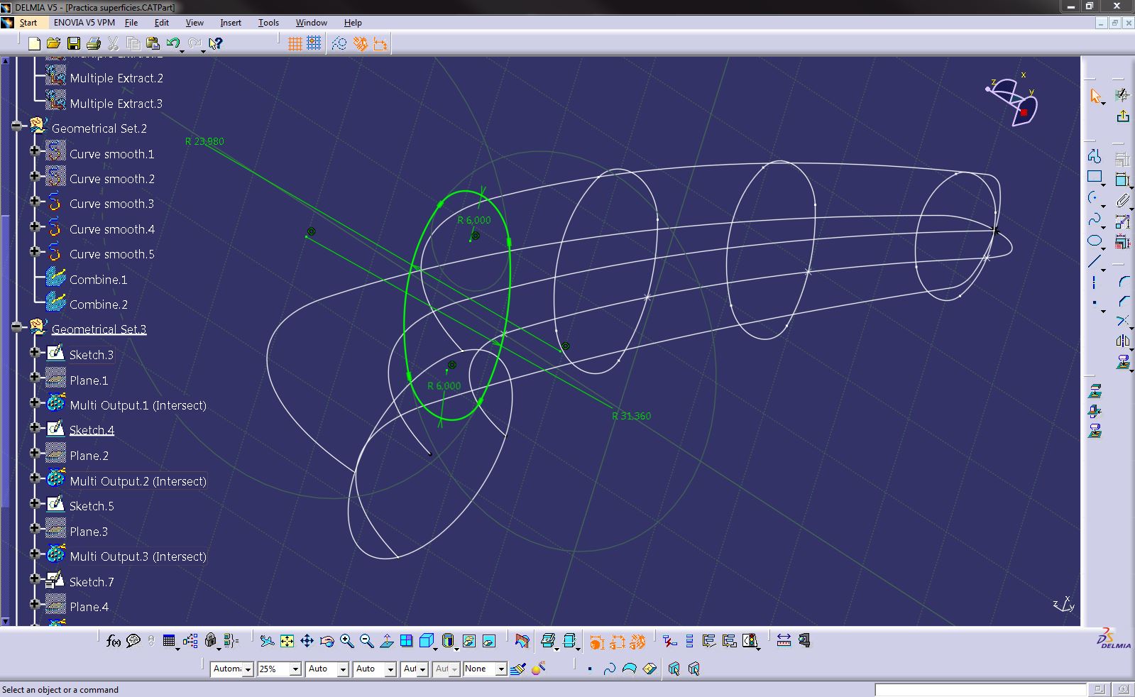
Task: Open the Formula f(x) tool
Action: (113, 642)
